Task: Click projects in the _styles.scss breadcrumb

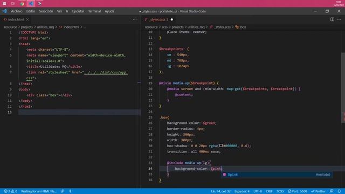Action: click(177, 27)
